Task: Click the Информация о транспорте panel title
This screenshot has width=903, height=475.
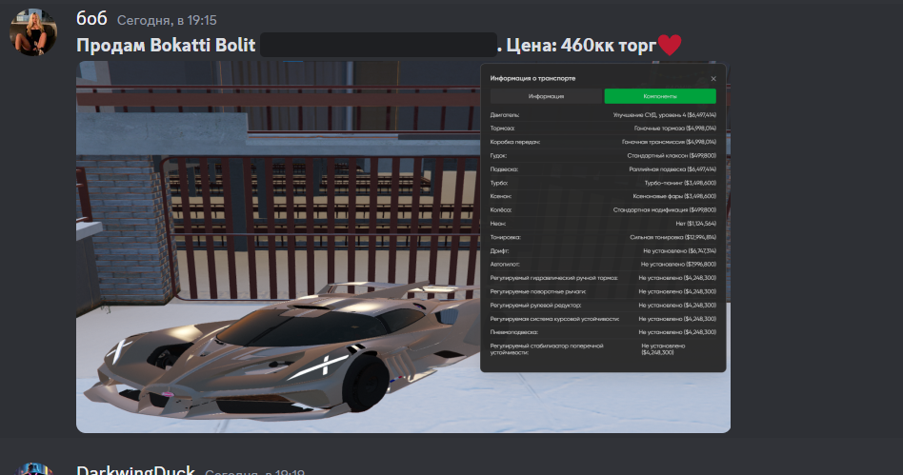Action: (532, 78)
